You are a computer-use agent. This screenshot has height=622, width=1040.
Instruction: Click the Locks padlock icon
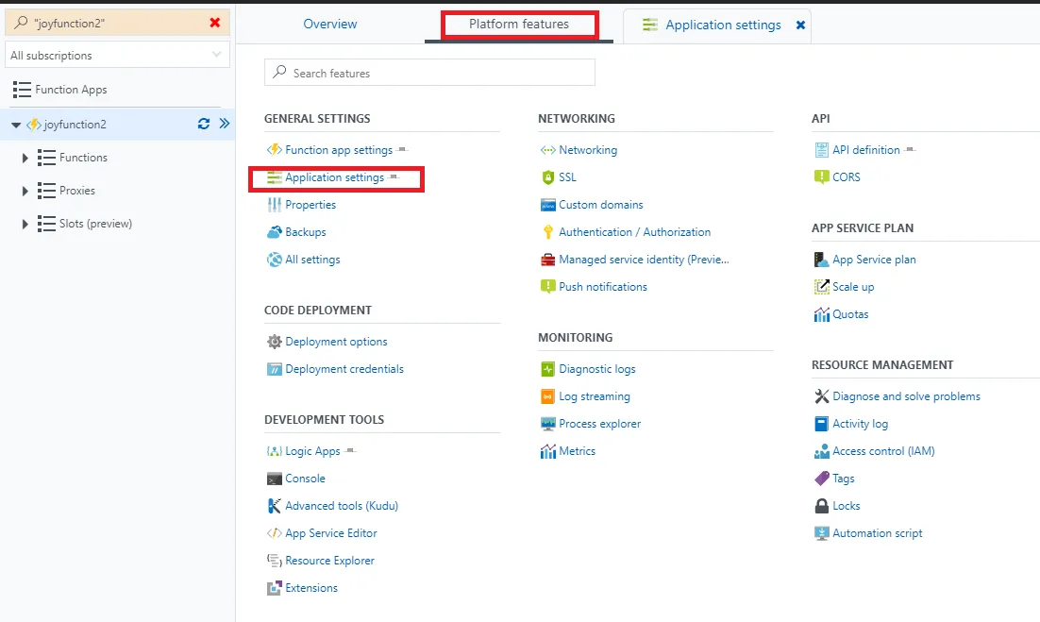coord(821,506)
